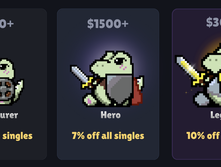
Task: Click the Hero frog's silver sword
Action: (81, 77)
